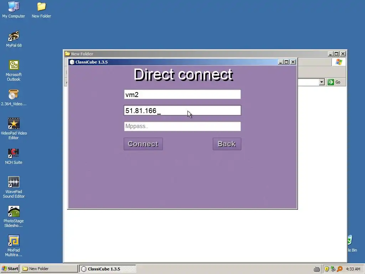Click the ClassiCube title bar cube icon
Image resolution: width=365 pixels, height=274 pixels.
click(72, 62)
